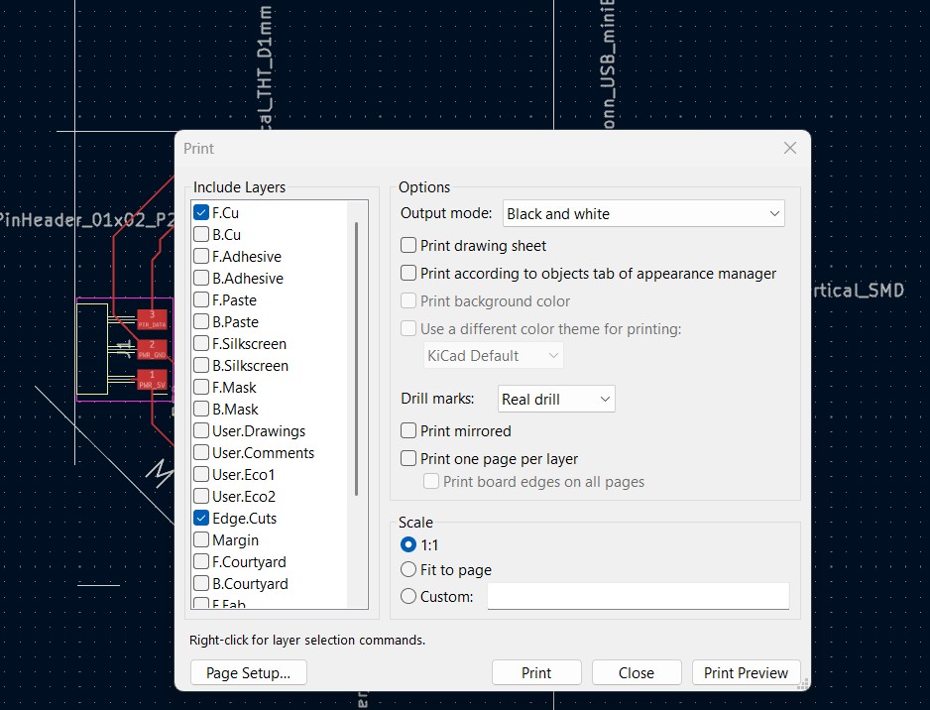
Task: Open the Output mode dropdown
Action: tap(643, 213)
